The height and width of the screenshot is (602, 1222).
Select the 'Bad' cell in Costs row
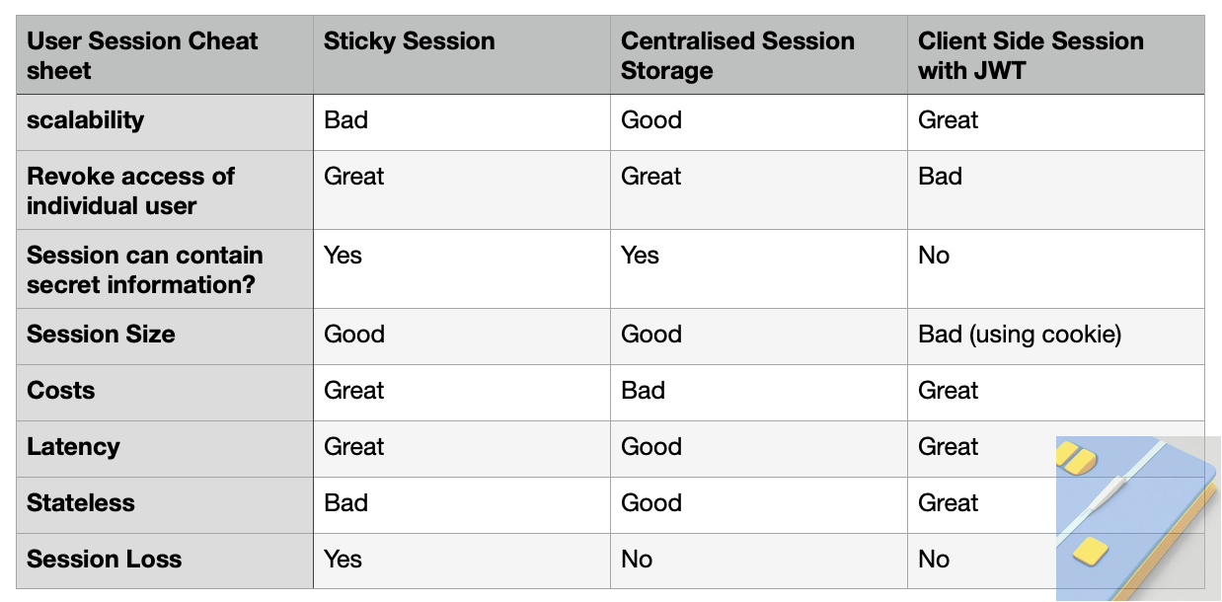759,393
